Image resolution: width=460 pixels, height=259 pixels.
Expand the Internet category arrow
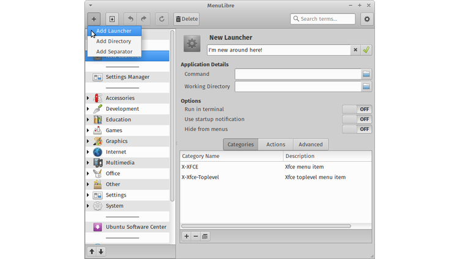click(88, 152)
